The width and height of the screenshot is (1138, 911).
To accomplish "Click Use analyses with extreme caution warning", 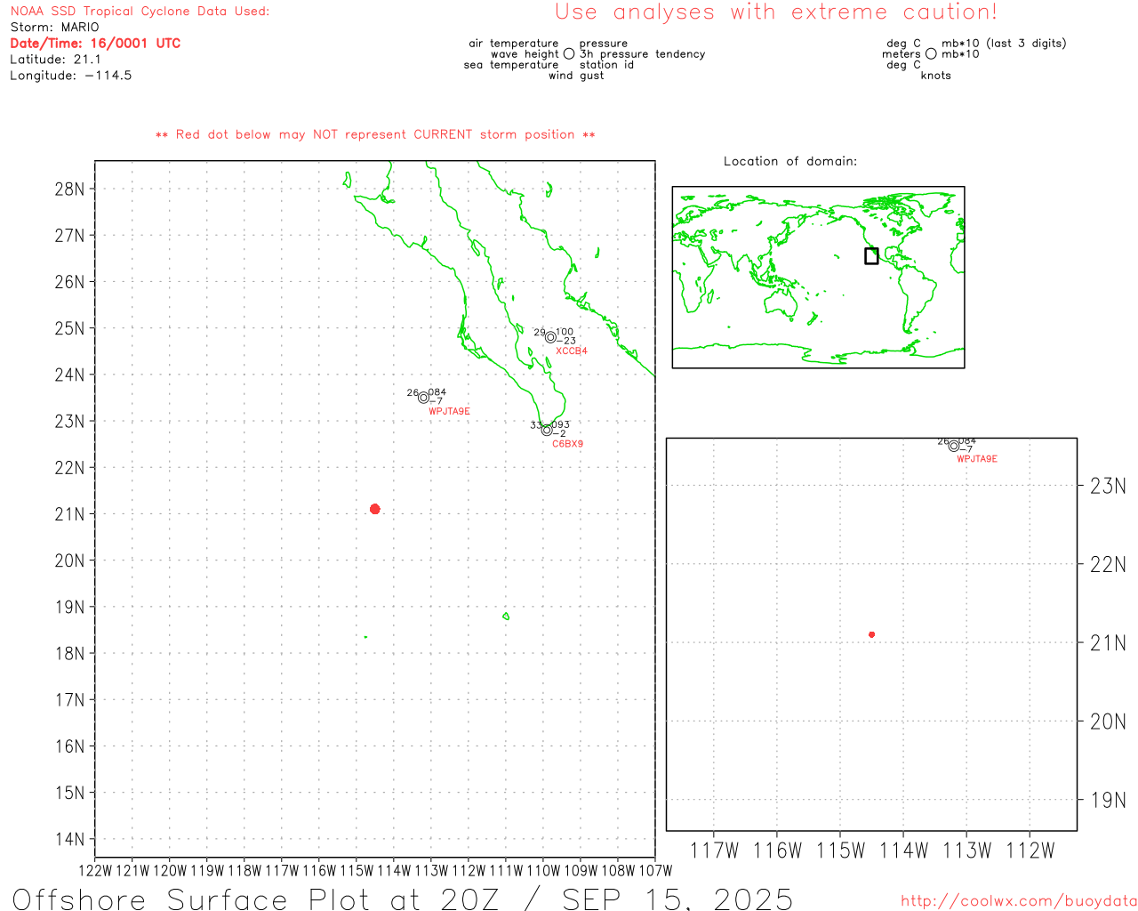I will click(x=776, y=12).
